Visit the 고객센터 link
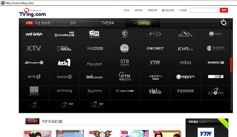 click(183, 10)
